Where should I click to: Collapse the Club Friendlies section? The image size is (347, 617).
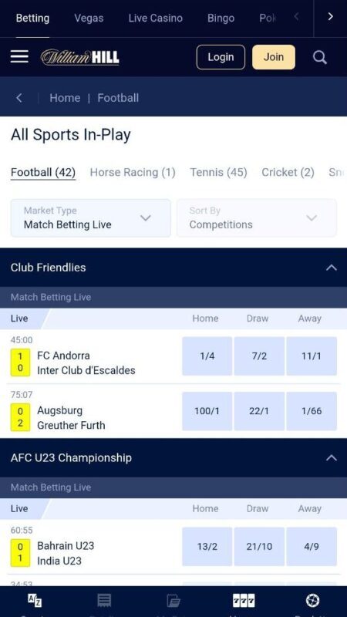[x=332, y=268]
